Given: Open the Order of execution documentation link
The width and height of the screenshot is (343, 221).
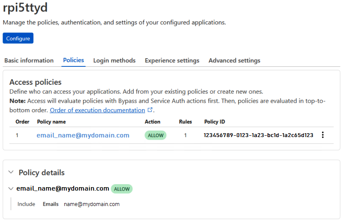Looking at the screenshot, I should pos(97,110).
